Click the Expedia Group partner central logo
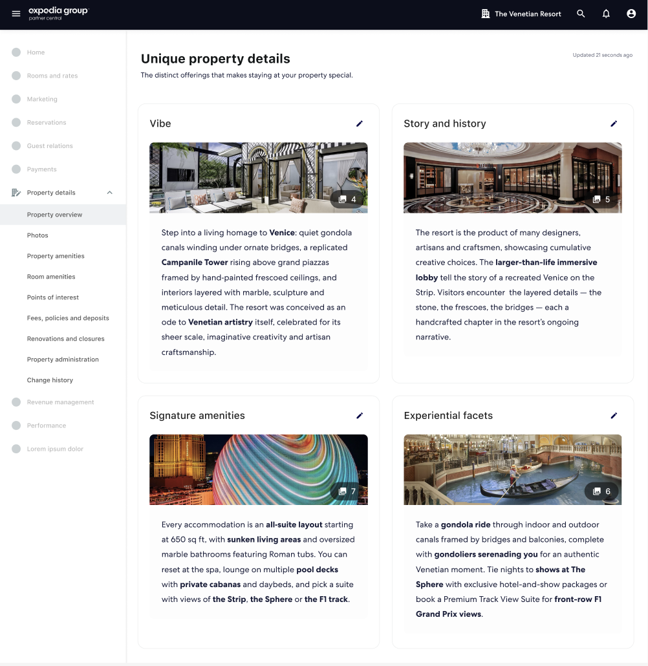 coord(58,13)
